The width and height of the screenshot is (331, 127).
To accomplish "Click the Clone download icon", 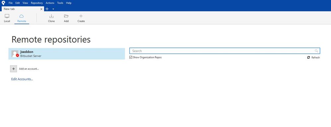I will tap(51, 16).
